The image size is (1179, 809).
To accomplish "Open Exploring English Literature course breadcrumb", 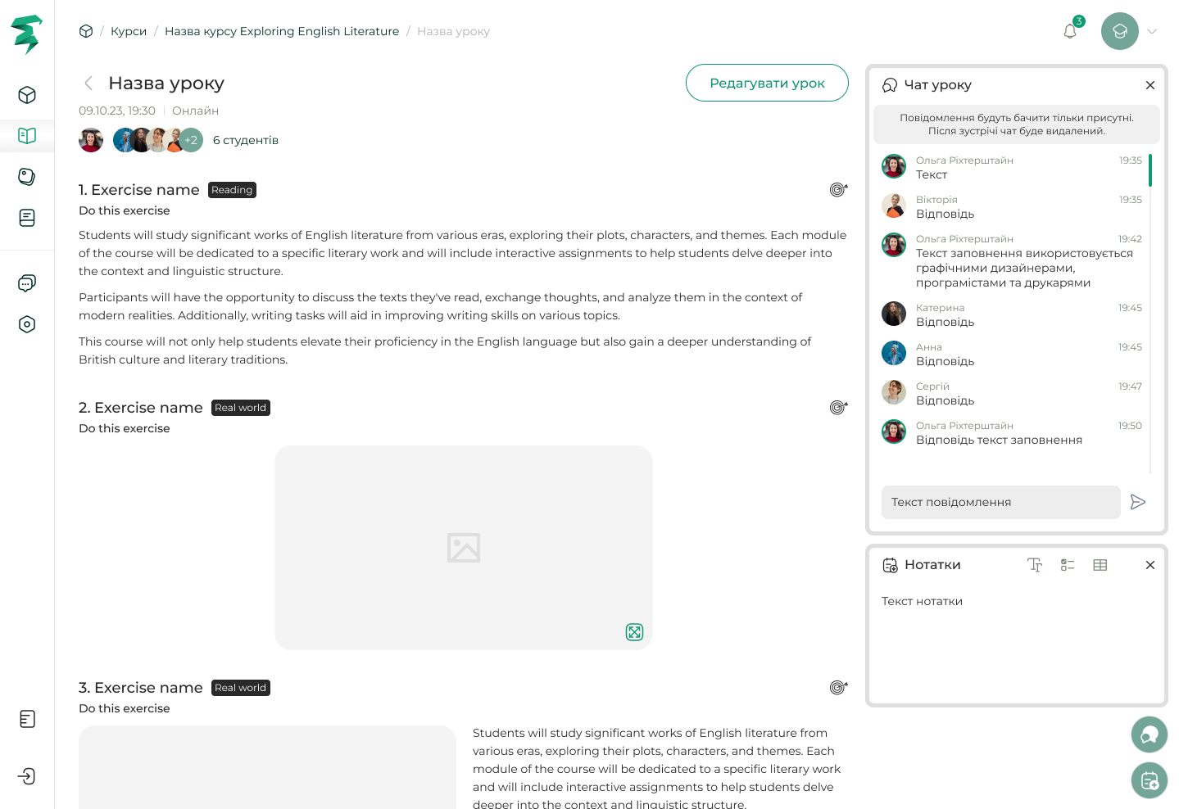I will coord(282,31).
